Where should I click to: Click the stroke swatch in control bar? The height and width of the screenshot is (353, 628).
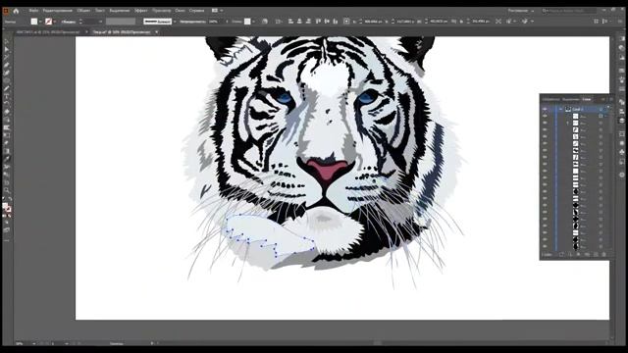tap(48, 22)
